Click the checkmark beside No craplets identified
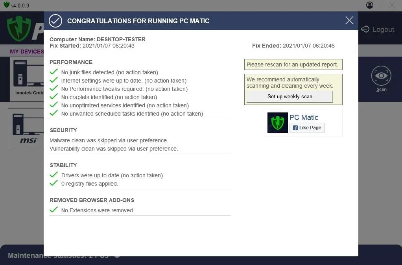 coord(53,97)
